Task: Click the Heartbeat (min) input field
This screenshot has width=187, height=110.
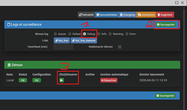Action: [63, 47]
